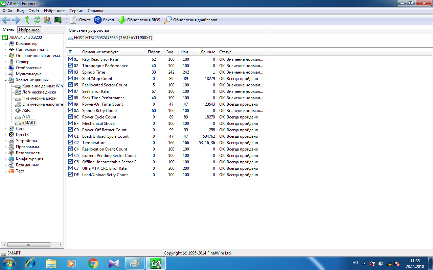The width and height of the screenshot is (433, 270).
Task: Expand the Компьютер tree node
Action: pos(5,44)
